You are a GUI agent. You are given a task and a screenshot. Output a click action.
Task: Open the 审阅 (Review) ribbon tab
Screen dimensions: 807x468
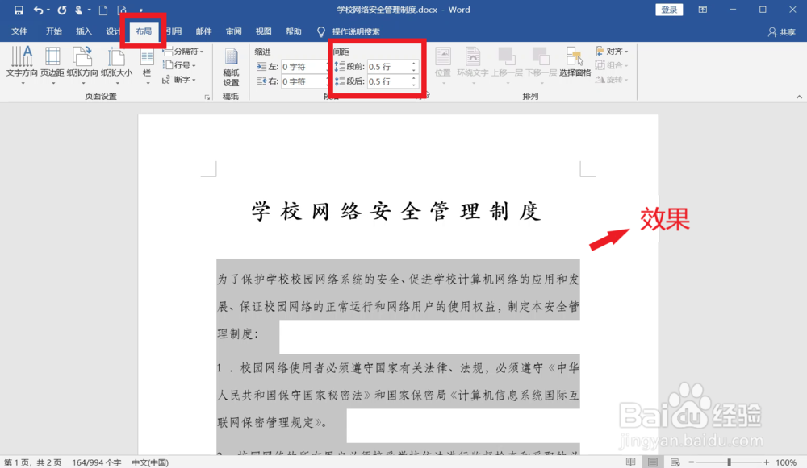tap(233, 31)
